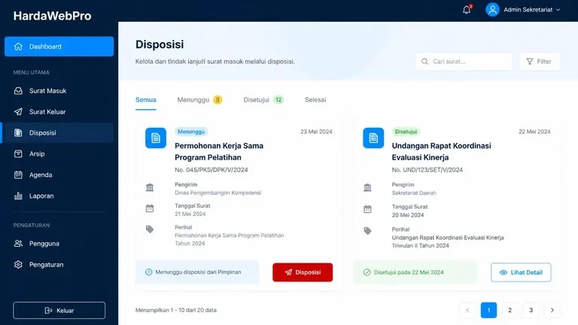Click the document icon on Permohonan Kerja Sama card
The height and width of the screenshot is (325, 578).
coord(156,138)
